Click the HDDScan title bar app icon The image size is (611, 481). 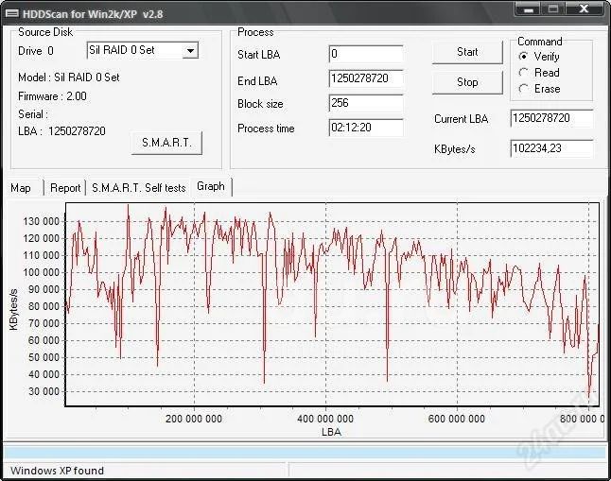point(11,13)
